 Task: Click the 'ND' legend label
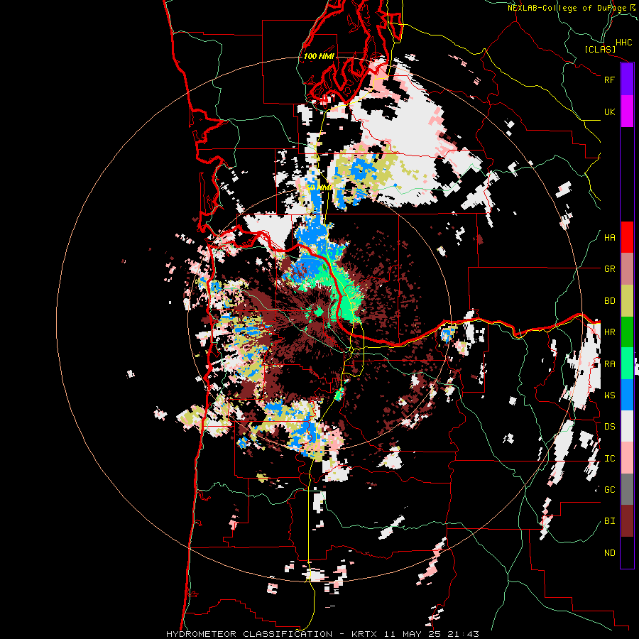tap(609, 553)
